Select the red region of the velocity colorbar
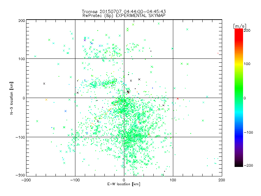The height and width of the screenshot is (196, 261). 239,34
